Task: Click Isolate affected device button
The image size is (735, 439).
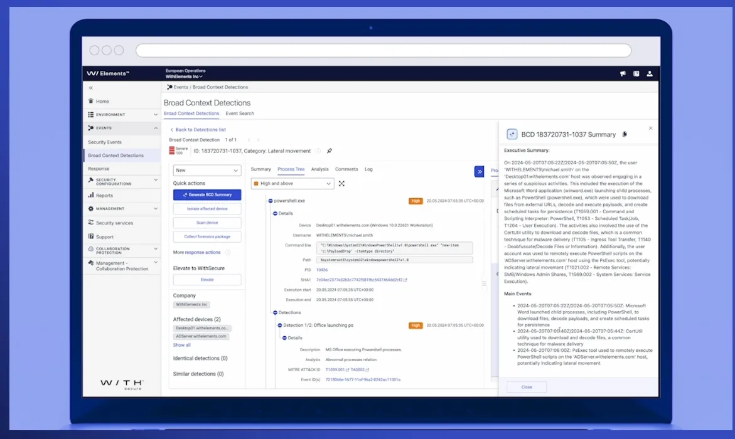Action: tap(207, 209)
